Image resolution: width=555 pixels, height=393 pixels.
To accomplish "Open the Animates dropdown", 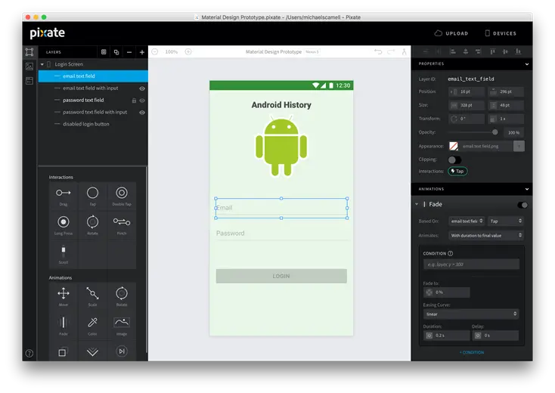I will tap(486, 235).
